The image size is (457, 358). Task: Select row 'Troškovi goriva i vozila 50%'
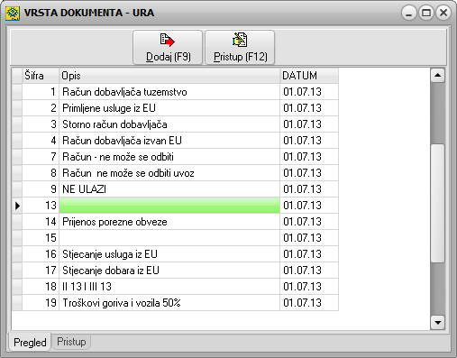click(175, 303)
